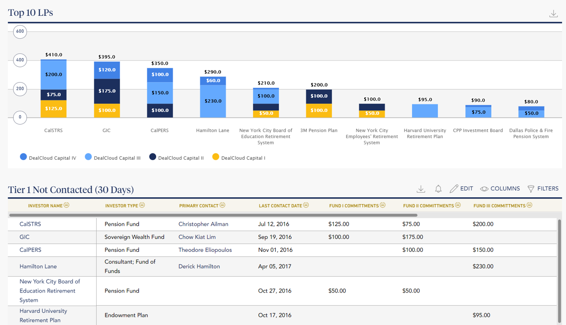Sort by FUND III COMMITTMENTS header
The height and width of the screenshot is (325, 566).
click(500, 206)
